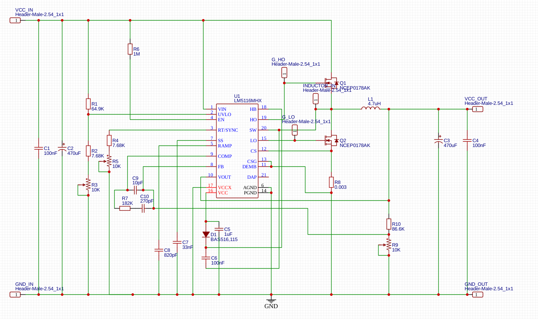Image resolution: width=538 pixels, height=319 pixels.
Task: Select the R6 1M resistor symbol
Action: coord(130,49)
